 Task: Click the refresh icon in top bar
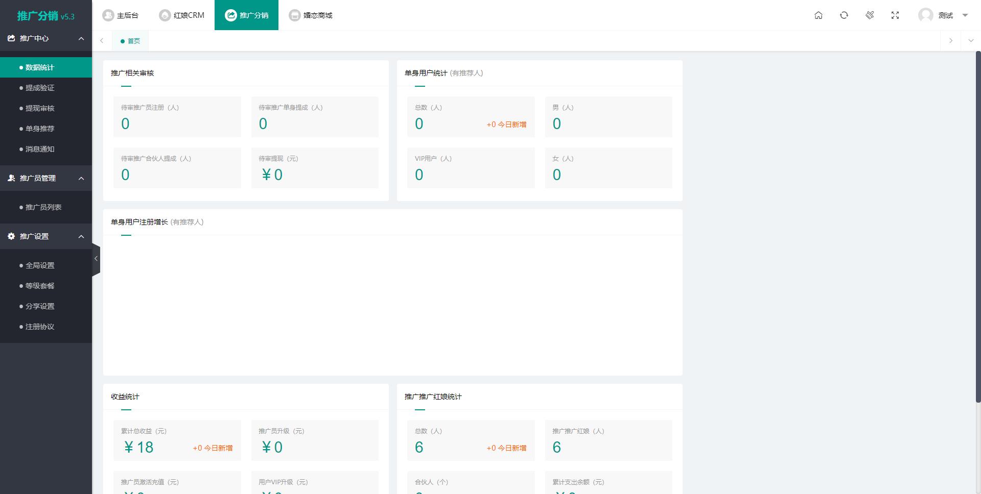(x=844, y=15)
